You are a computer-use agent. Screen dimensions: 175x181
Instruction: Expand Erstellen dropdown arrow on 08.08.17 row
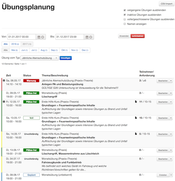pyautogui.click(x=171, y=175)
